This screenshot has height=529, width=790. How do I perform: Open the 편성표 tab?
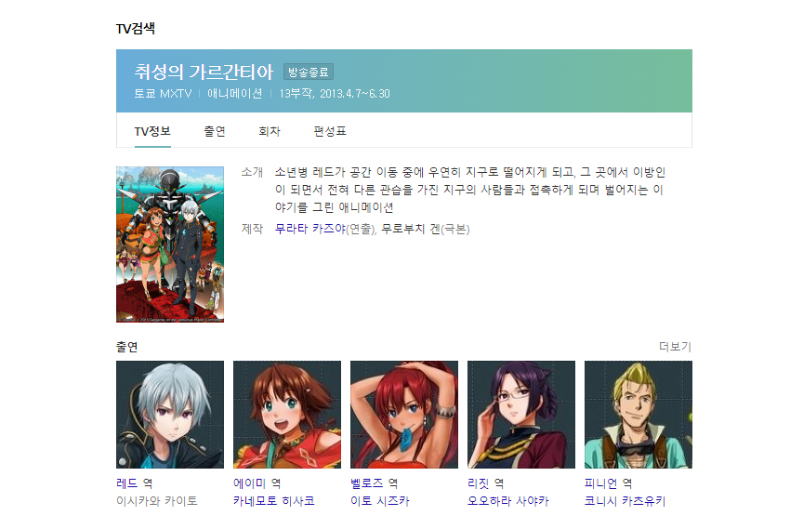(x=330, y=131)
